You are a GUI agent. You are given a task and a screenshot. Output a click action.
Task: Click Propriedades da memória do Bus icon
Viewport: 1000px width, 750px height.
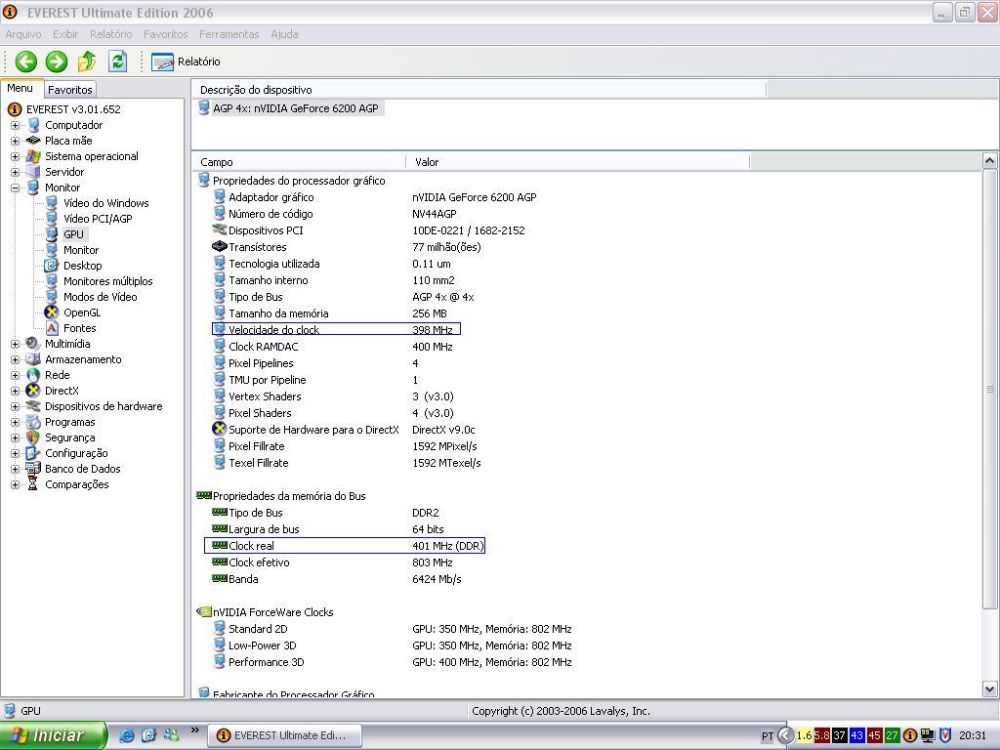204,495
